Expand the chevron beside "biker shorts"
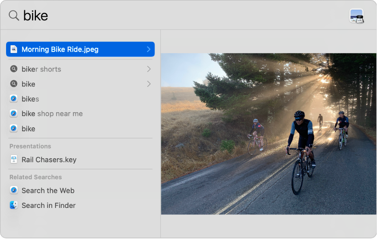 (148, 69)
